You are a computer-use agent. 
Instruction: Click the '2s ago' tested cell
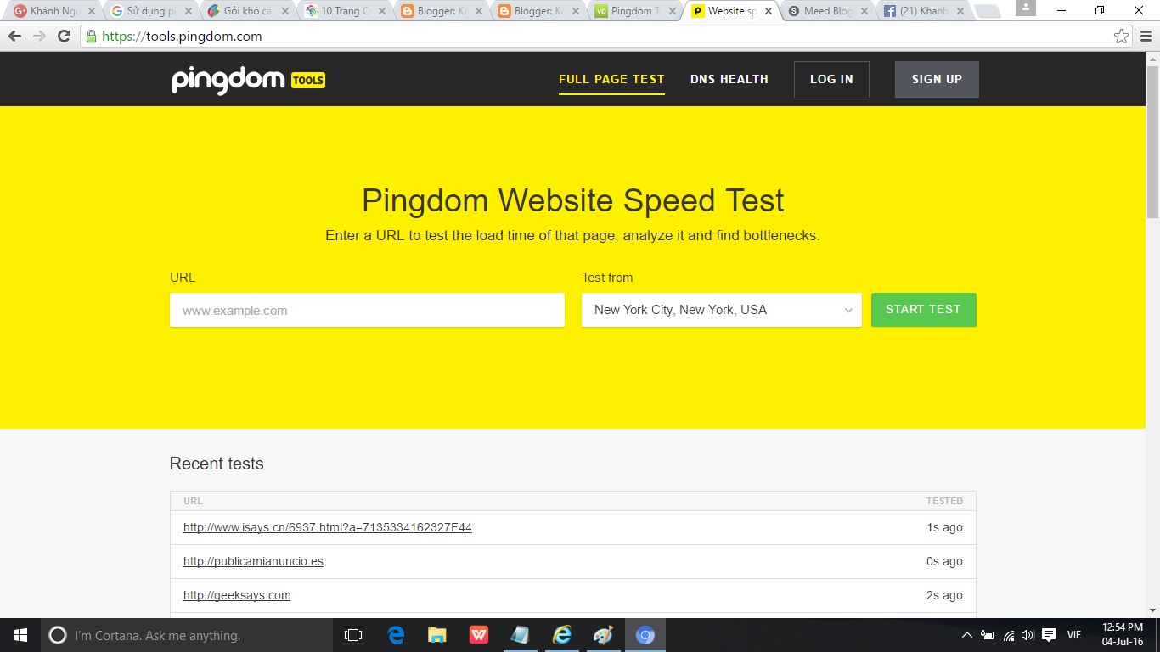coord(944,595)
